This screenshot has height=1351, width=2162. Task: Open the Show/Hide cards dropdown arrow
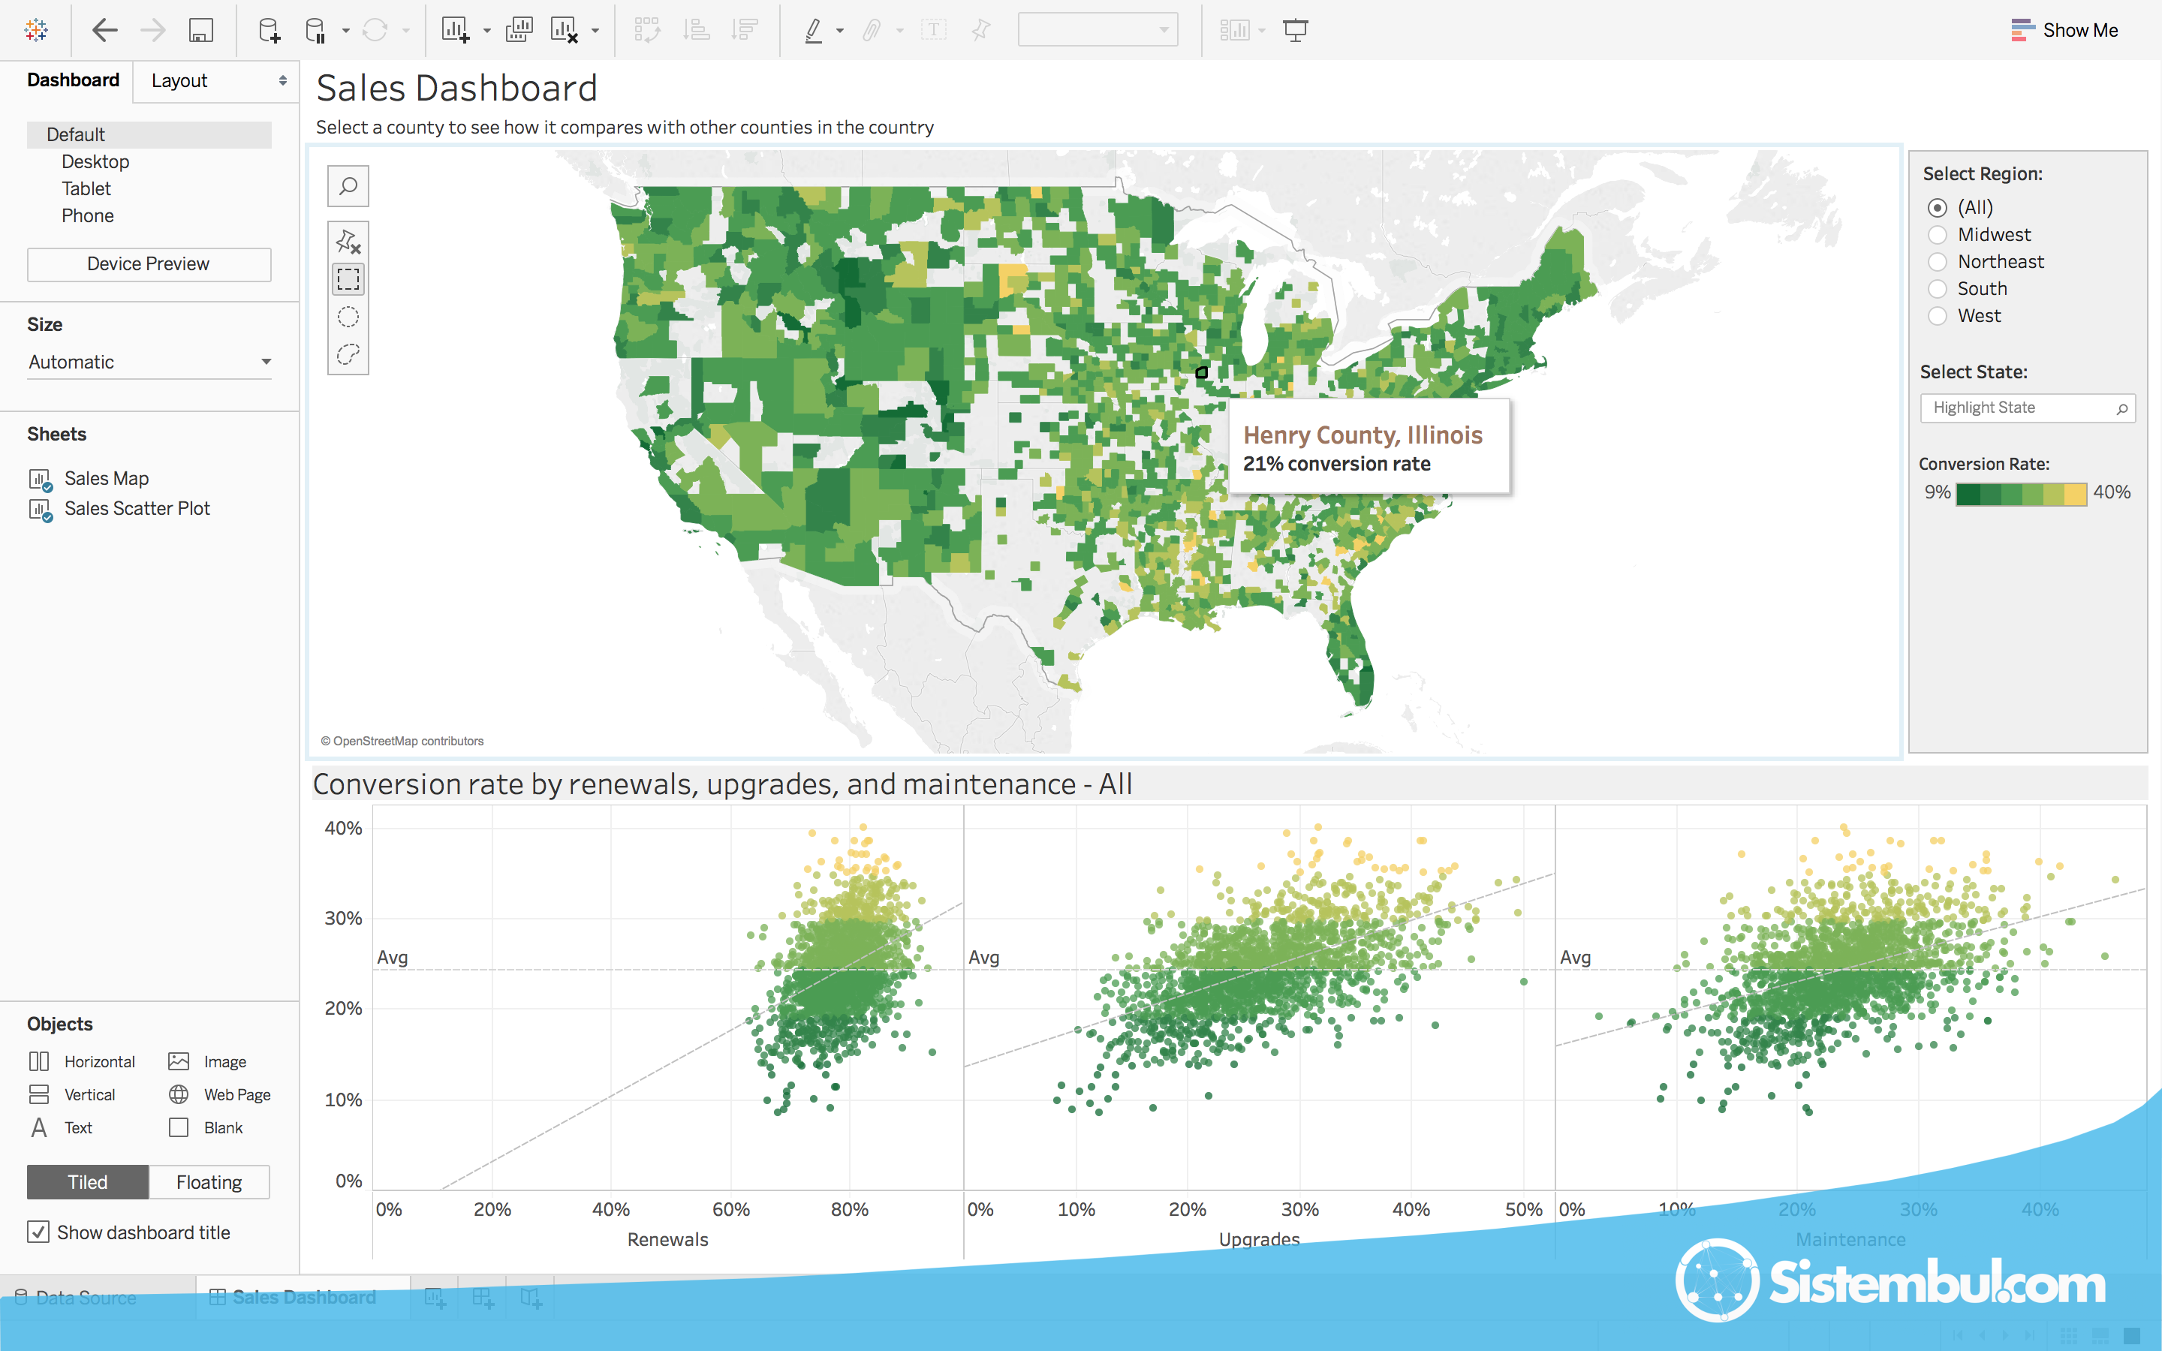click(1261, 30)
